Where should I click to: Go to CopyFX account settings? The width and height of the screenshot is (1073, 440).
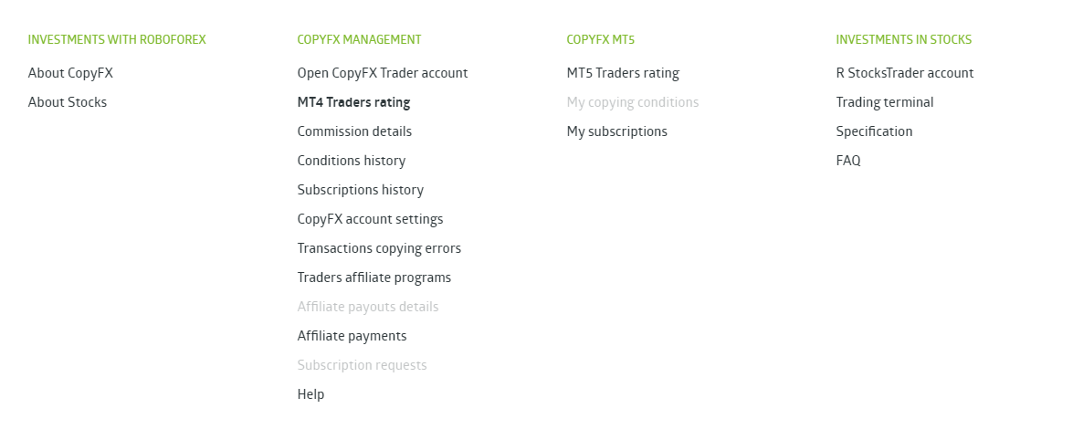tap(370, 219)
